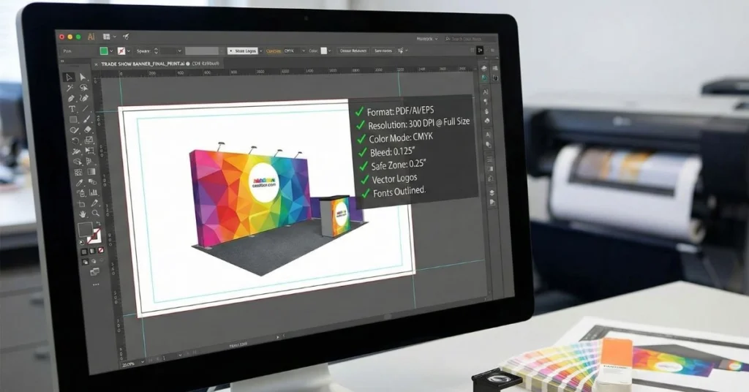Select the Type tool
The height and width of the screenshot is (392, 749).
72,110
